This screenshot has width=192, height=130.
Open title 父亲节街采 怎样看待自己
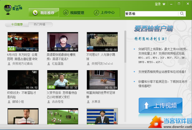62,95
